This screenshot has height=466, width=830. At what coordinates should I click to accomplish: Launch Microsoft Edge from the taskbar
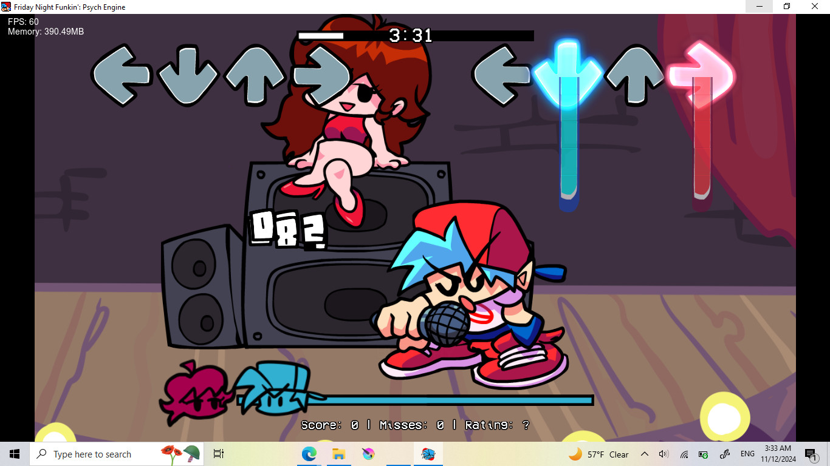(309, 454)
